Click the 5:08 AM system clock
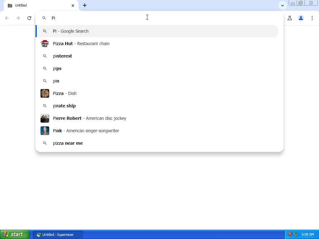The height and width of the screenshot is (239, 319). (307, 235)
